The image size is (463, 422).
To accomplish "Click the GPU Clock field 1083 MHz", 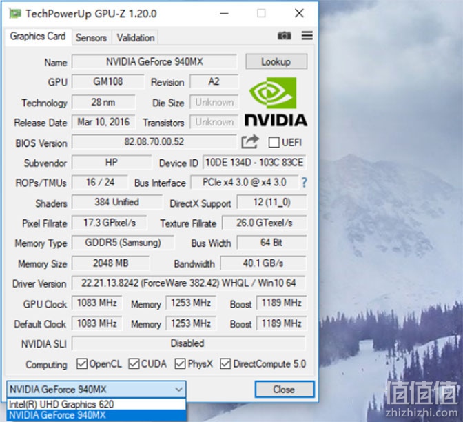I will (97, 303).
